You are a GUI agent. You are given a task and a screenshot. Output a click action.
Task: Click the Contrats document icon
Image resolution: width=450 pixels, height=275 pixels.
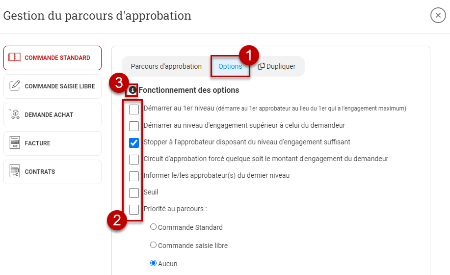tap(15, 171)
